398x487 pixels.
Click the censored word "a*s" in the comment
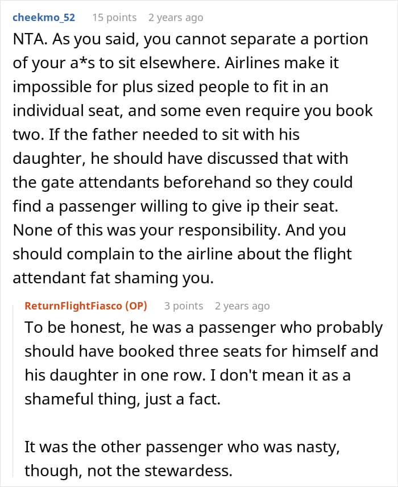coord(82,63)
